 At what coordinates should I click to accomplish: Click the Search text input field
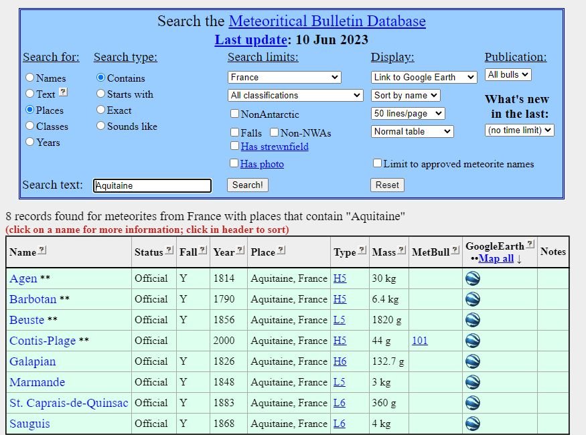point(152,186)
